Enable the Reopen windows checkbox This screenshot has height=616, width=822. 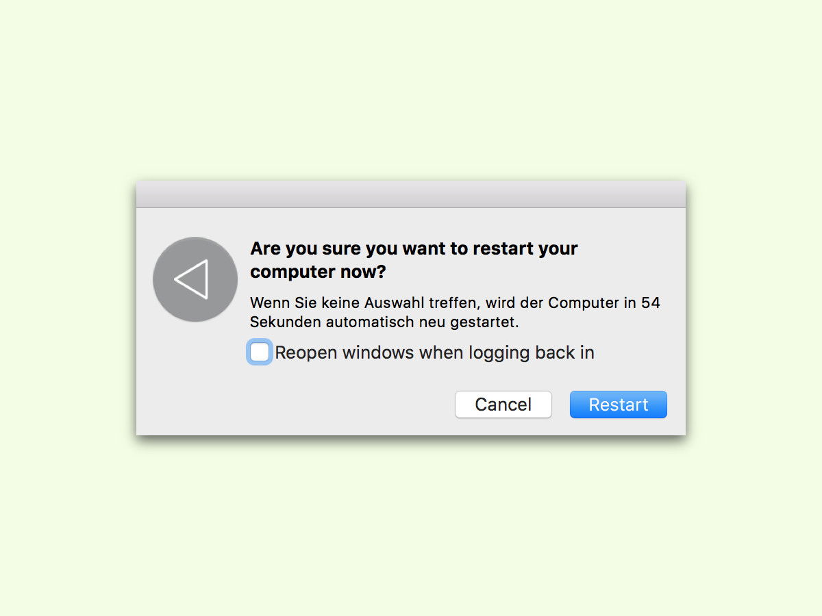tap(260, 352)
